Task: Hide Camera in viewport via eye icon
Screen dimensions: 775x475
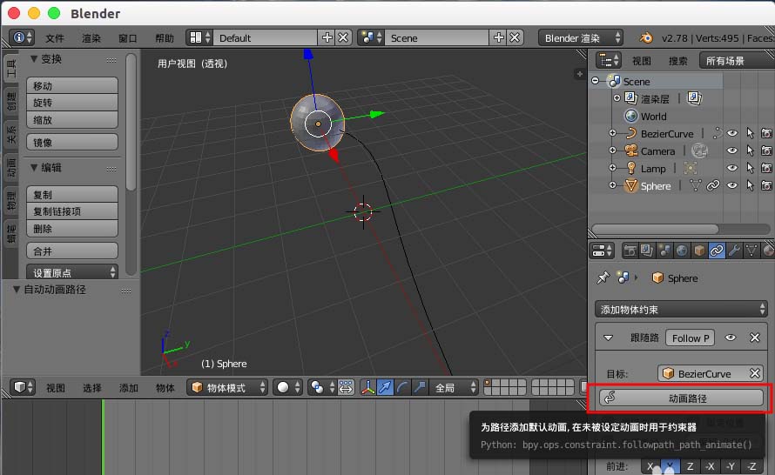Action: pos(732,151)
